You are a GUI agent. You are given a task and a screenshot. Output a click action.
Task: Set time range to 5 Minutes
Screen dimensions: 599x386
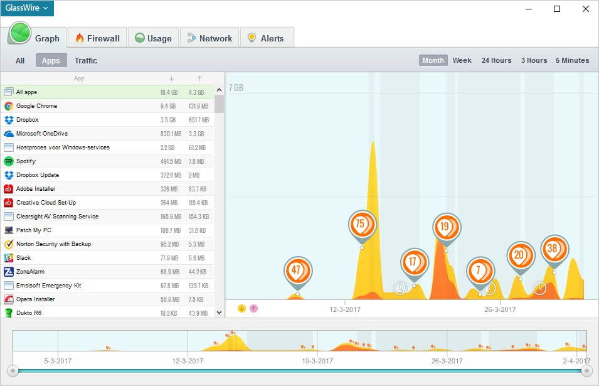[572, 60]
